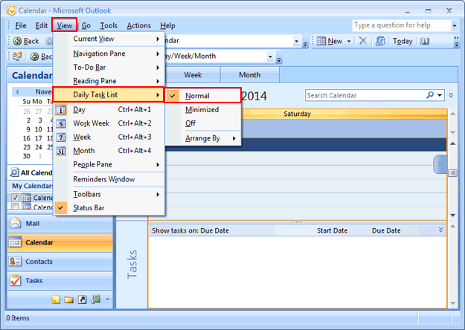Select date 17 in date navigator
465x330 pixels.
[x=39, y=138]
